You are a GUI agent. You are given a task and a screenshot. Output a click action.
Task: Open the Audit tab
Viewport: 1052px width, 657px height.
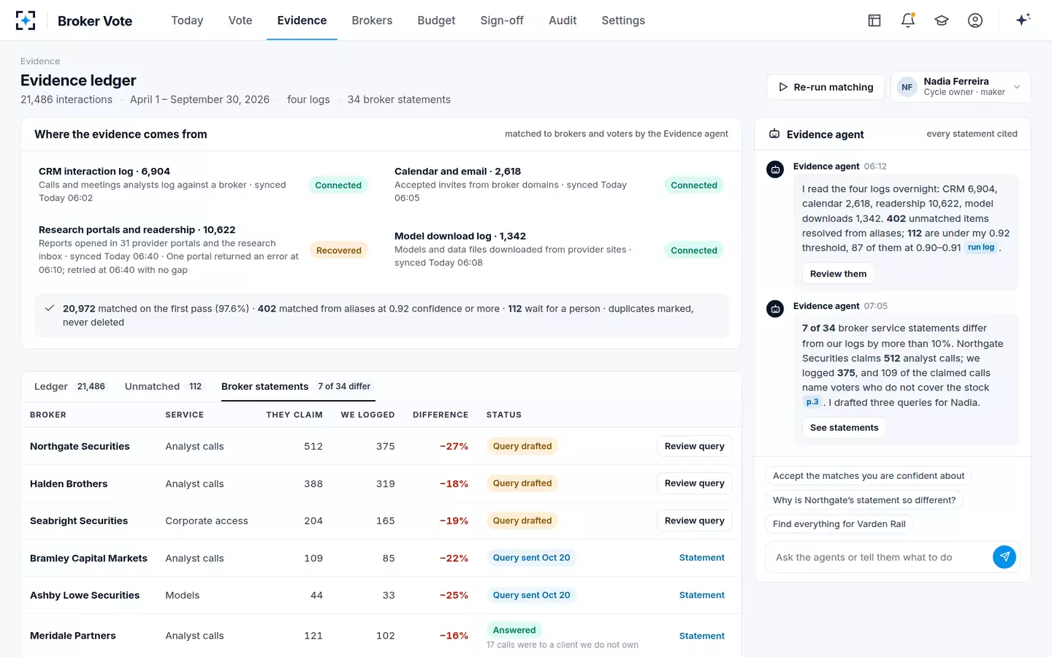tap(563, 20)
